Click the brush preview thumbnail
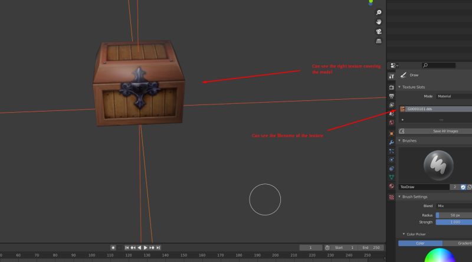 pos(438,165)
